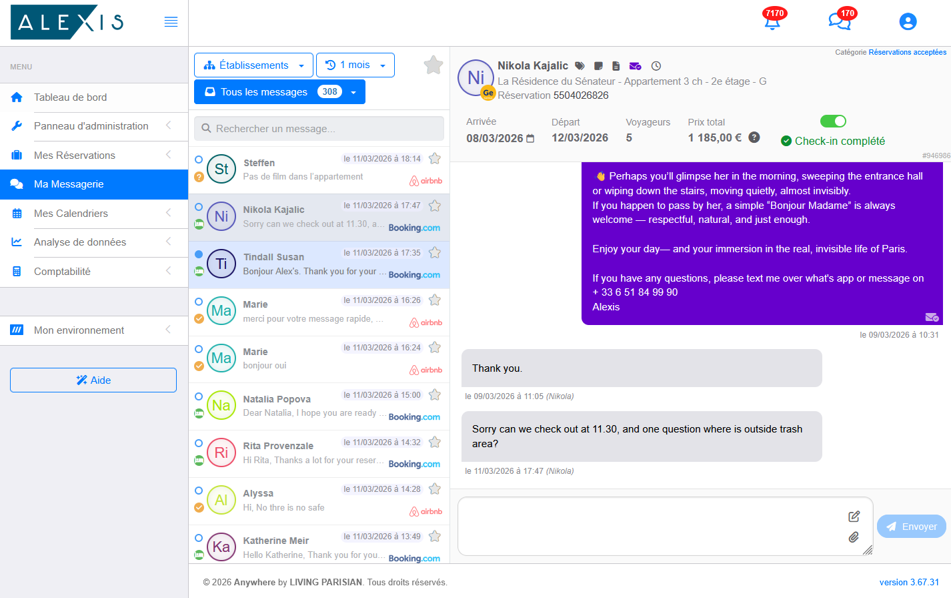Star the Steffen conversation
The width and height of the screenshot is (951, 598).
point(434,158)
